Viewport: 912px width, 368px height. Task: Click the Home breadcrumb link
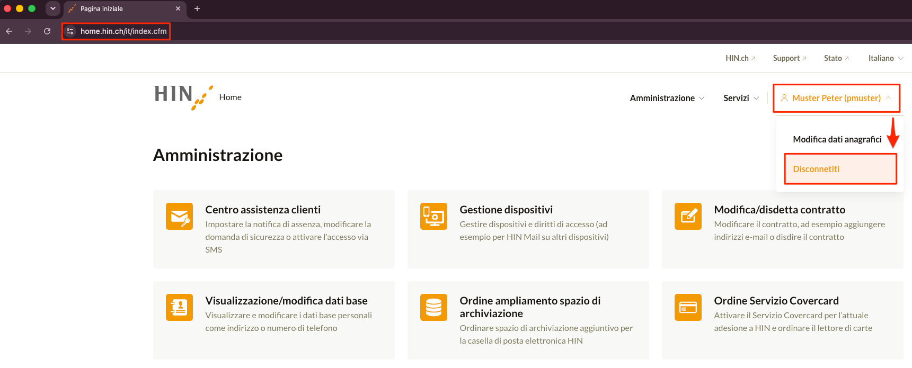pyautogui.click(x=231, y=97)
